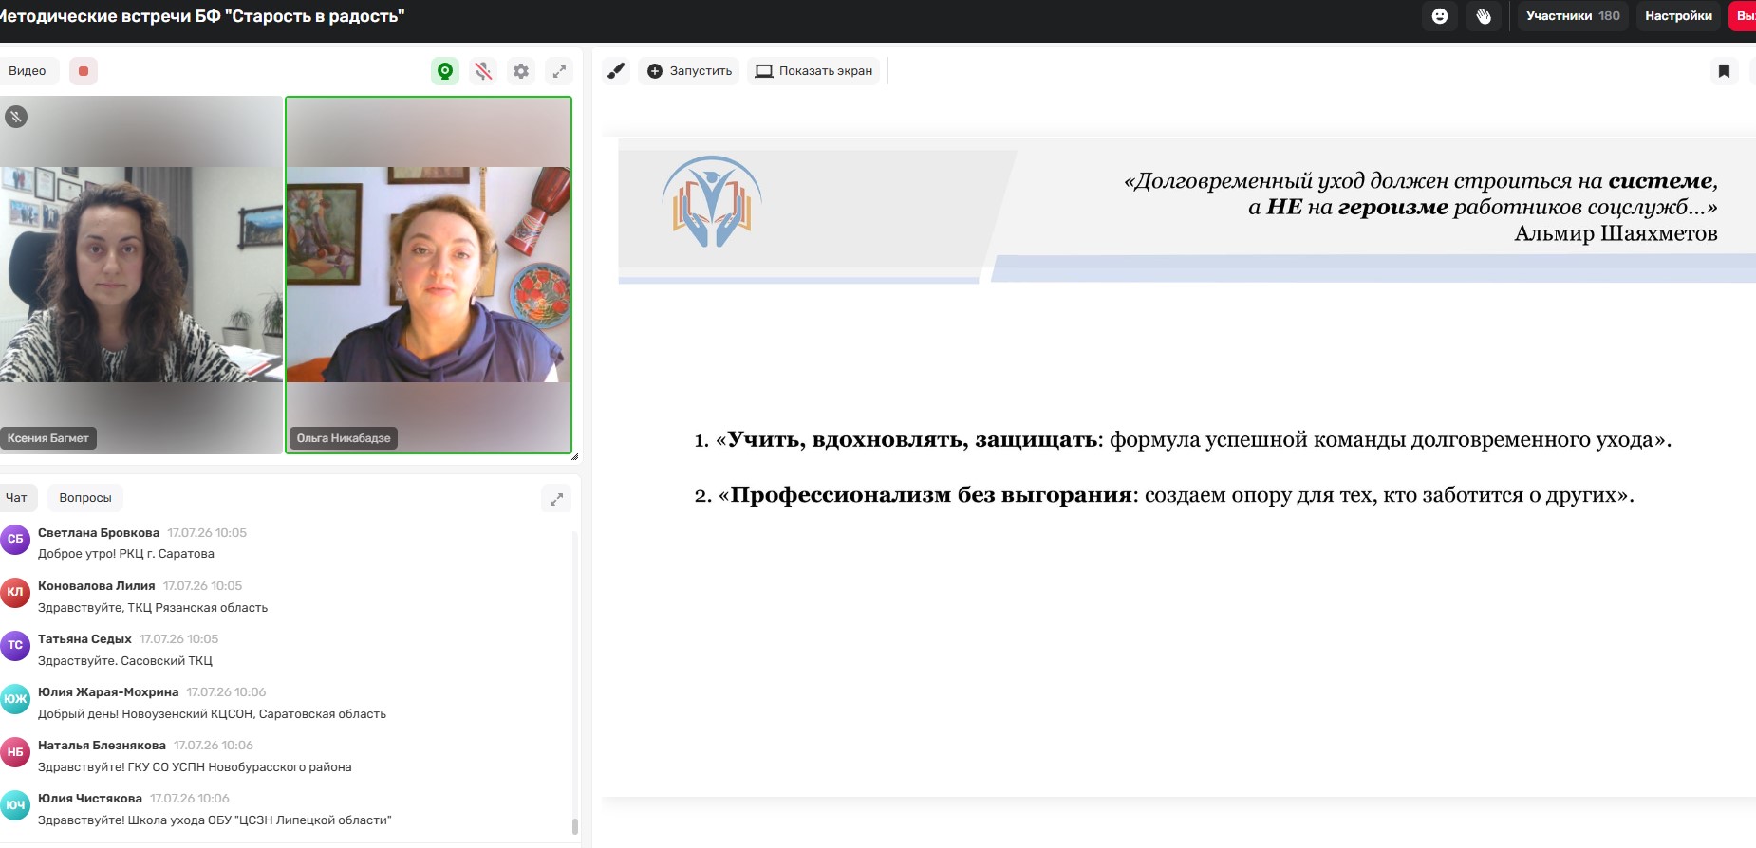Switch to the Чат tab
Screen dimensions: 1756x848
point(17,498)
